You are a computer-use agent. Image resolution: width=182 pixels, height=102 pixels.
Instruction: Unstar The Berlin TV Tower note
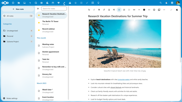tap(39, 23)
